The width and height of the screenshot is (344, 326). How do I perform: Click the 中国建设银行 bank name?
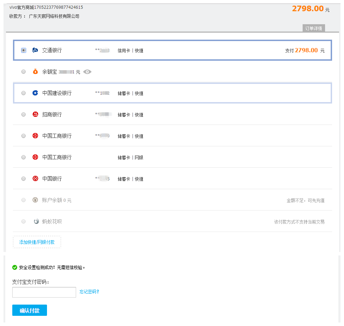57,93
